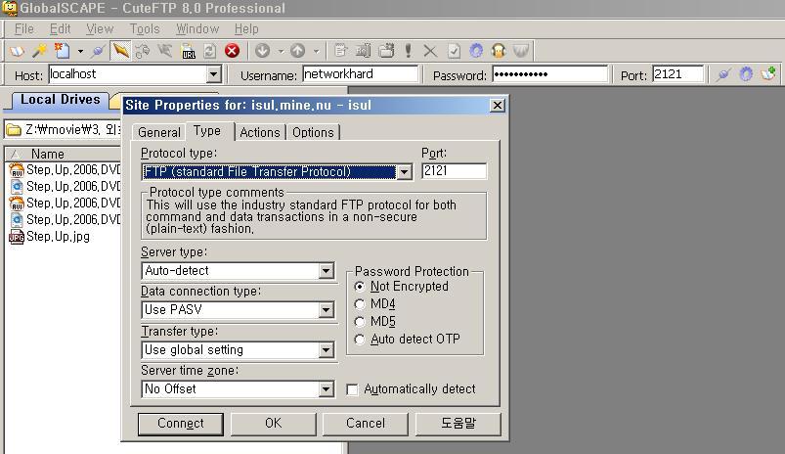The width and height of the screenshot is (785, 454).
Task: Click the grayed arrow icon left of URL icon
Action: (x=165, y=51)
